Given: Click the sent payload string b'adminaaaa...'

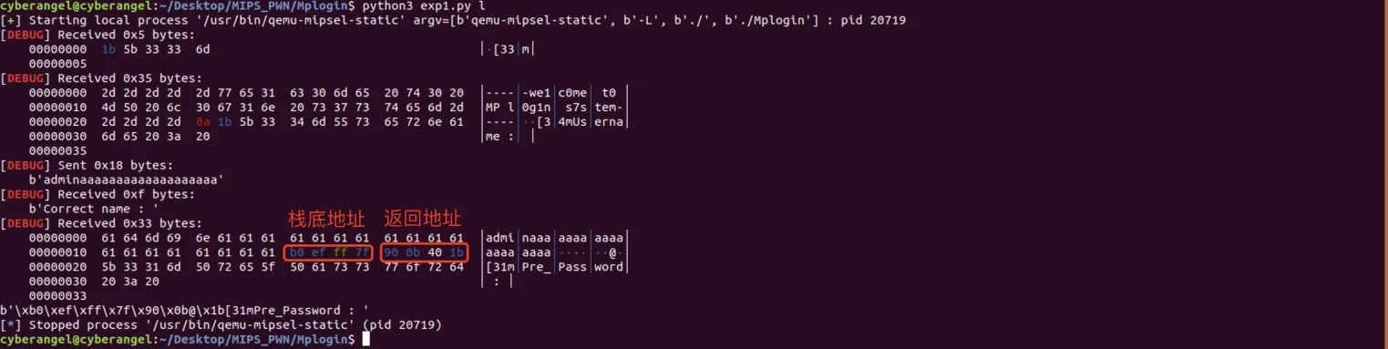Looking at the screenshot, I should [127, 180].
